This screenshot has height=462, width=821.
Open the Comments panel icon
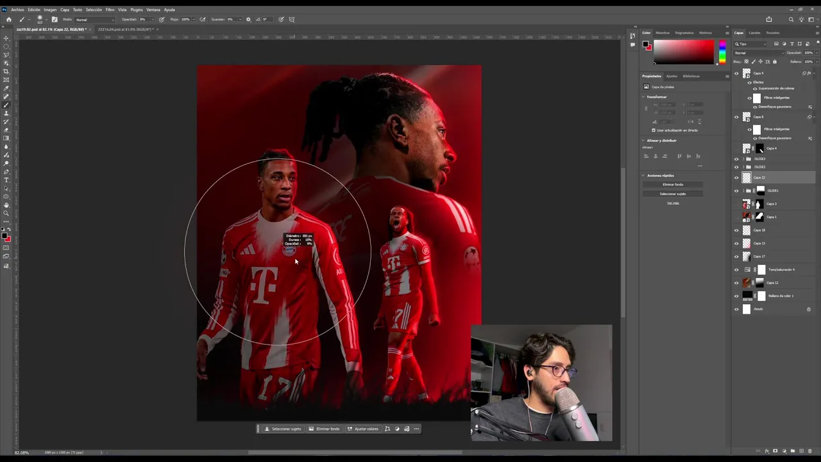click(x=632, y=44)
